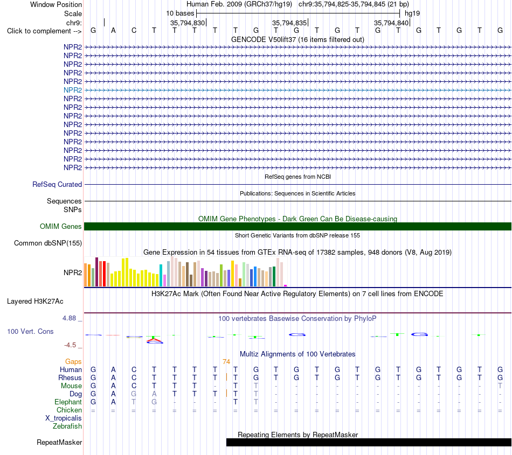The image size is (512, 455).
Task: Click base A in the top sequence row
Action: (113, 30)
